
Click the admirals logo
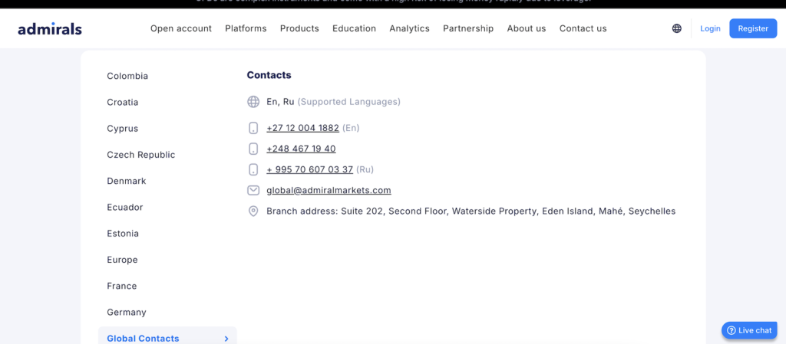pyautogui.click(x=50, y=28)
